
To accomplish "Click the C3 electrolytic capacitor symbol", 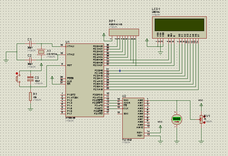I will 30,78.
